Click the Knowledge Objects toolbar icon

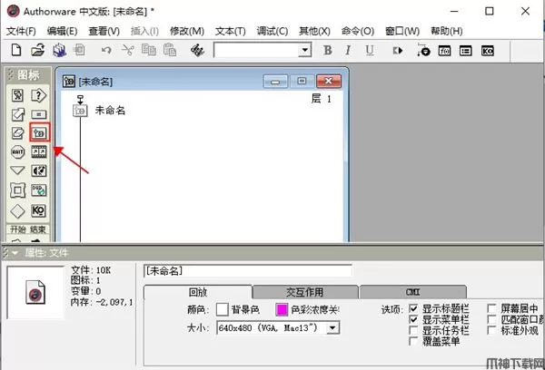pyautogui.click(x=487, y=51)
